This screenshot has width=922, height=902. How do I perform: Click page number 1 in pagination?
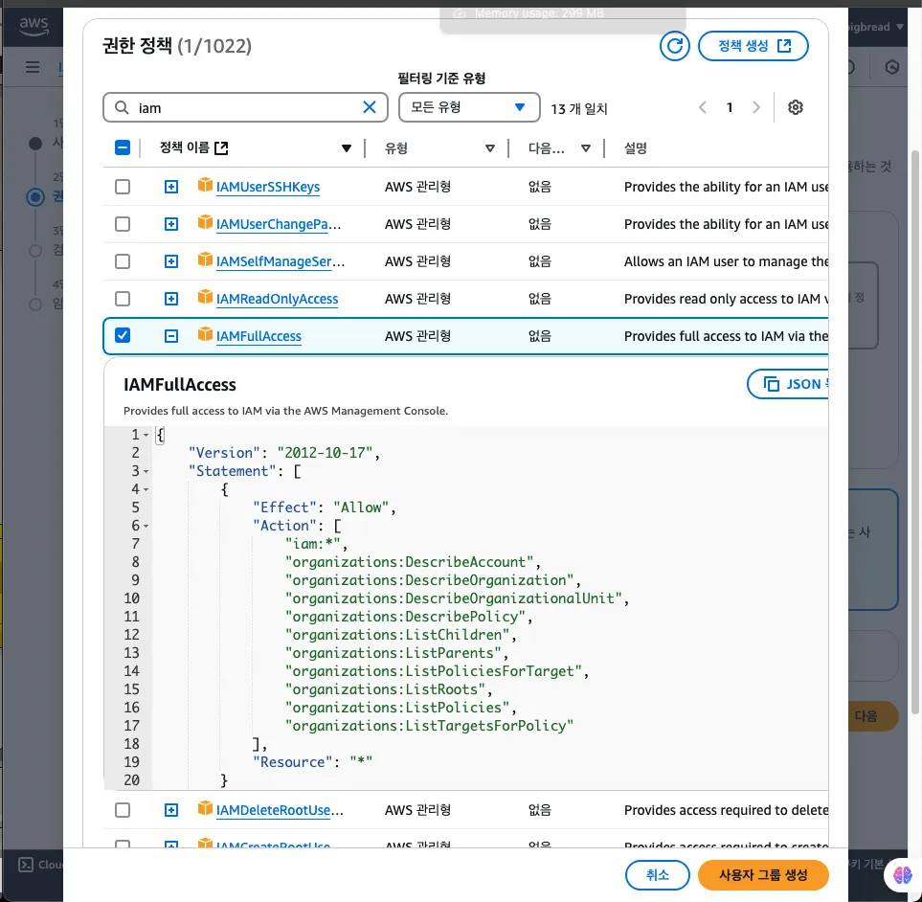click(x=730, y=107)
